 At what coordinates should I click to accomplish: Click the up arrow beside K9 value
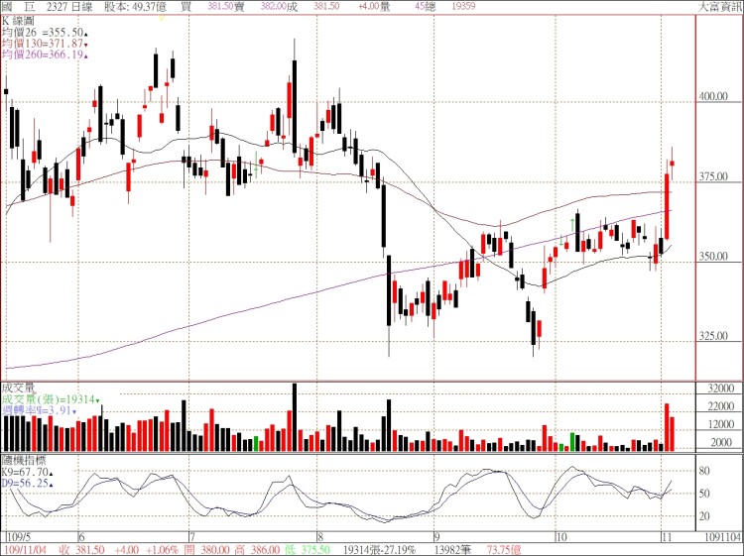(x=52, y=474)
